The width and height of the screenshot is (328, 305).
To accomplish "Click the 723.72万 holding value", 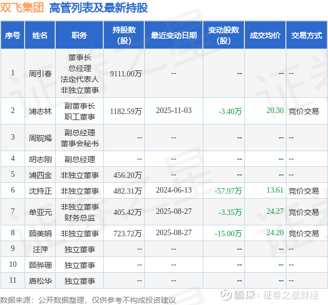I will coord(127,234).
